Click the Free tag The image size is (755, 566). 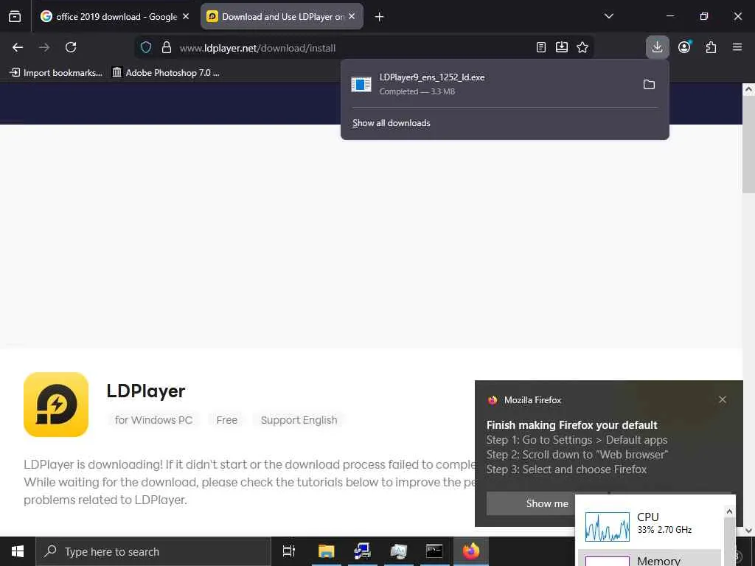(x=227, y=420)
